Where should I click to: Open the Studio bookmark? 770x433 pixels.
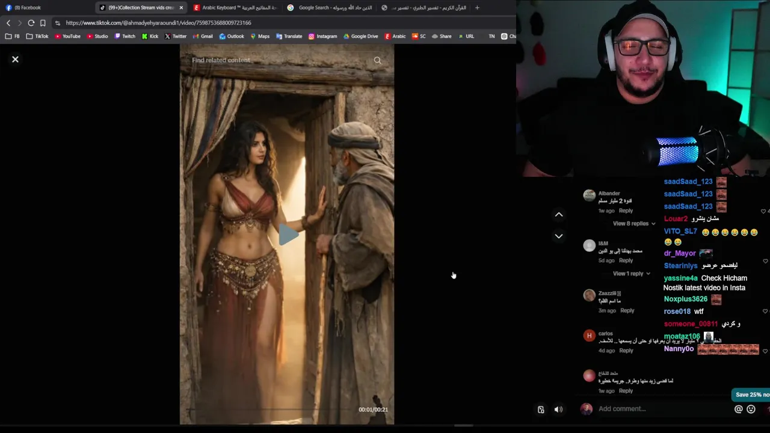click(97, 36)
